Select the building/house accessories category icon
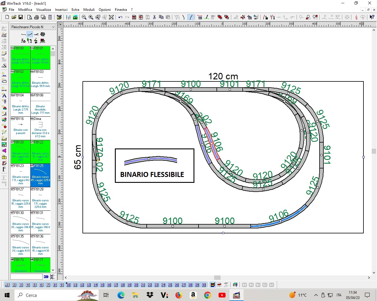 coord(4,108)
